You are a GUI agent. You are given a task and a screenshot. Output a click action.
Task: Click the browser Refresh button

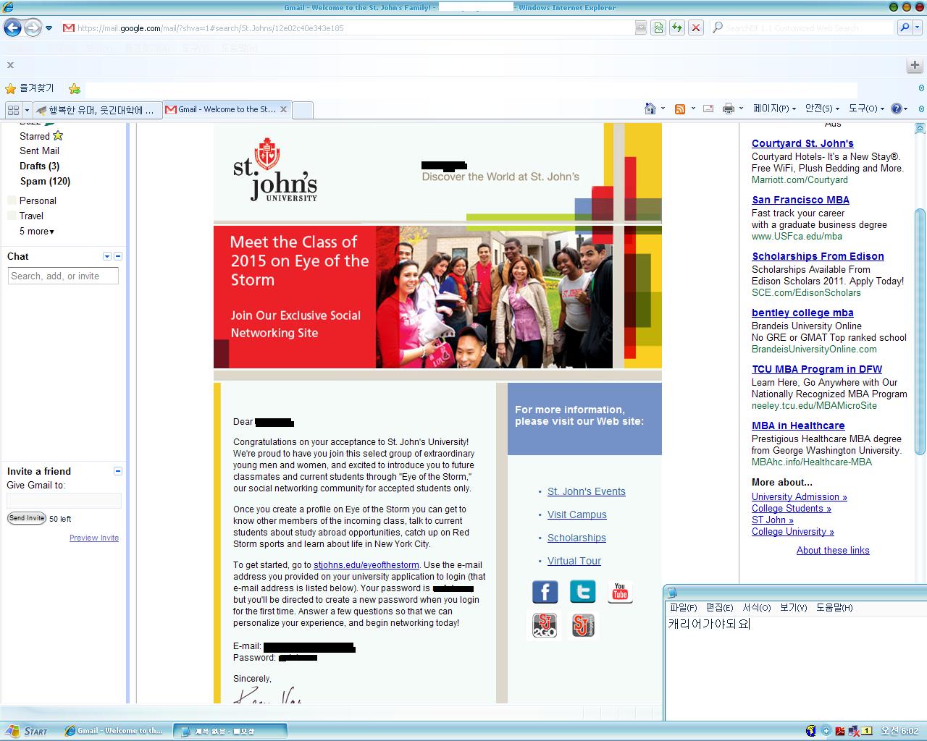[676, 27]
